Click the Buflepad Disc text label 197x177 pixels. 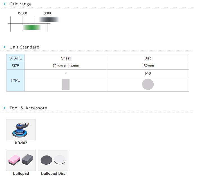(x=53, y=173)
